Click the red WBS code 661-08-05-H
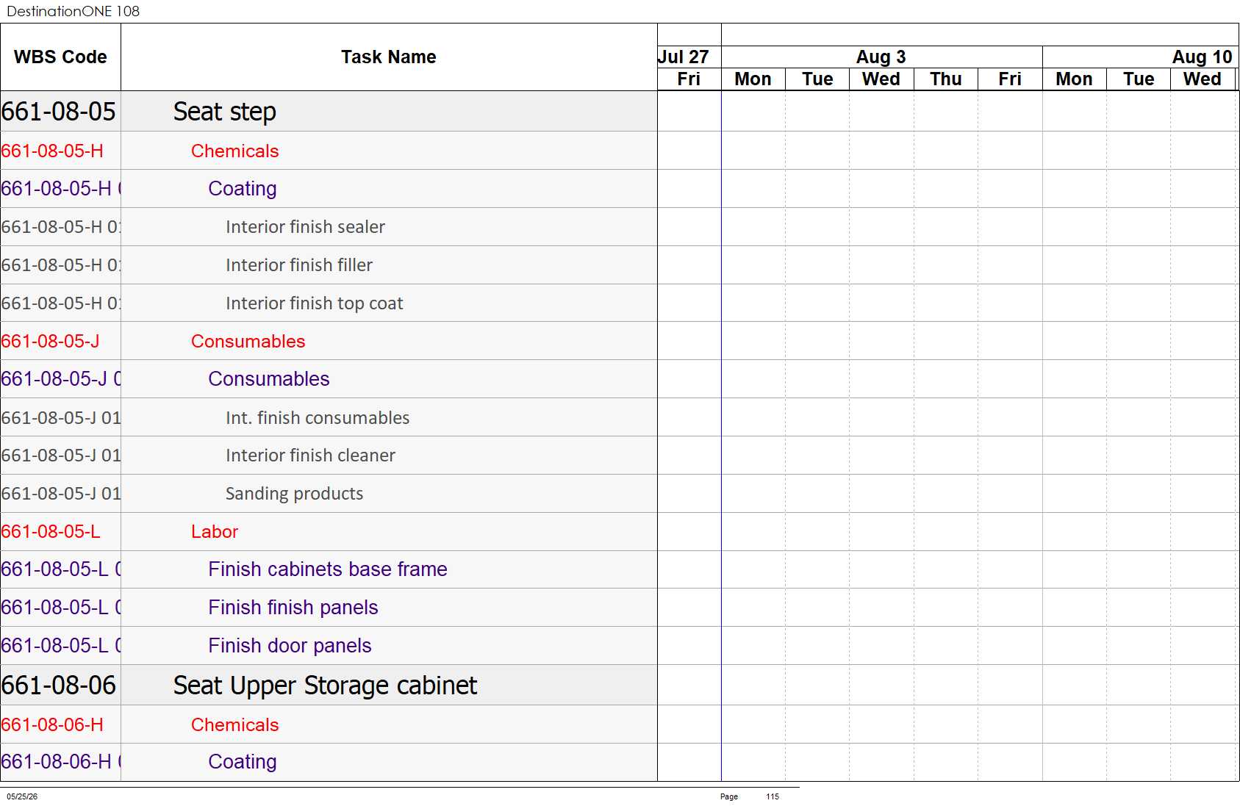The image size is (1240, 806). pyautogui.click(x=52, y=151)
